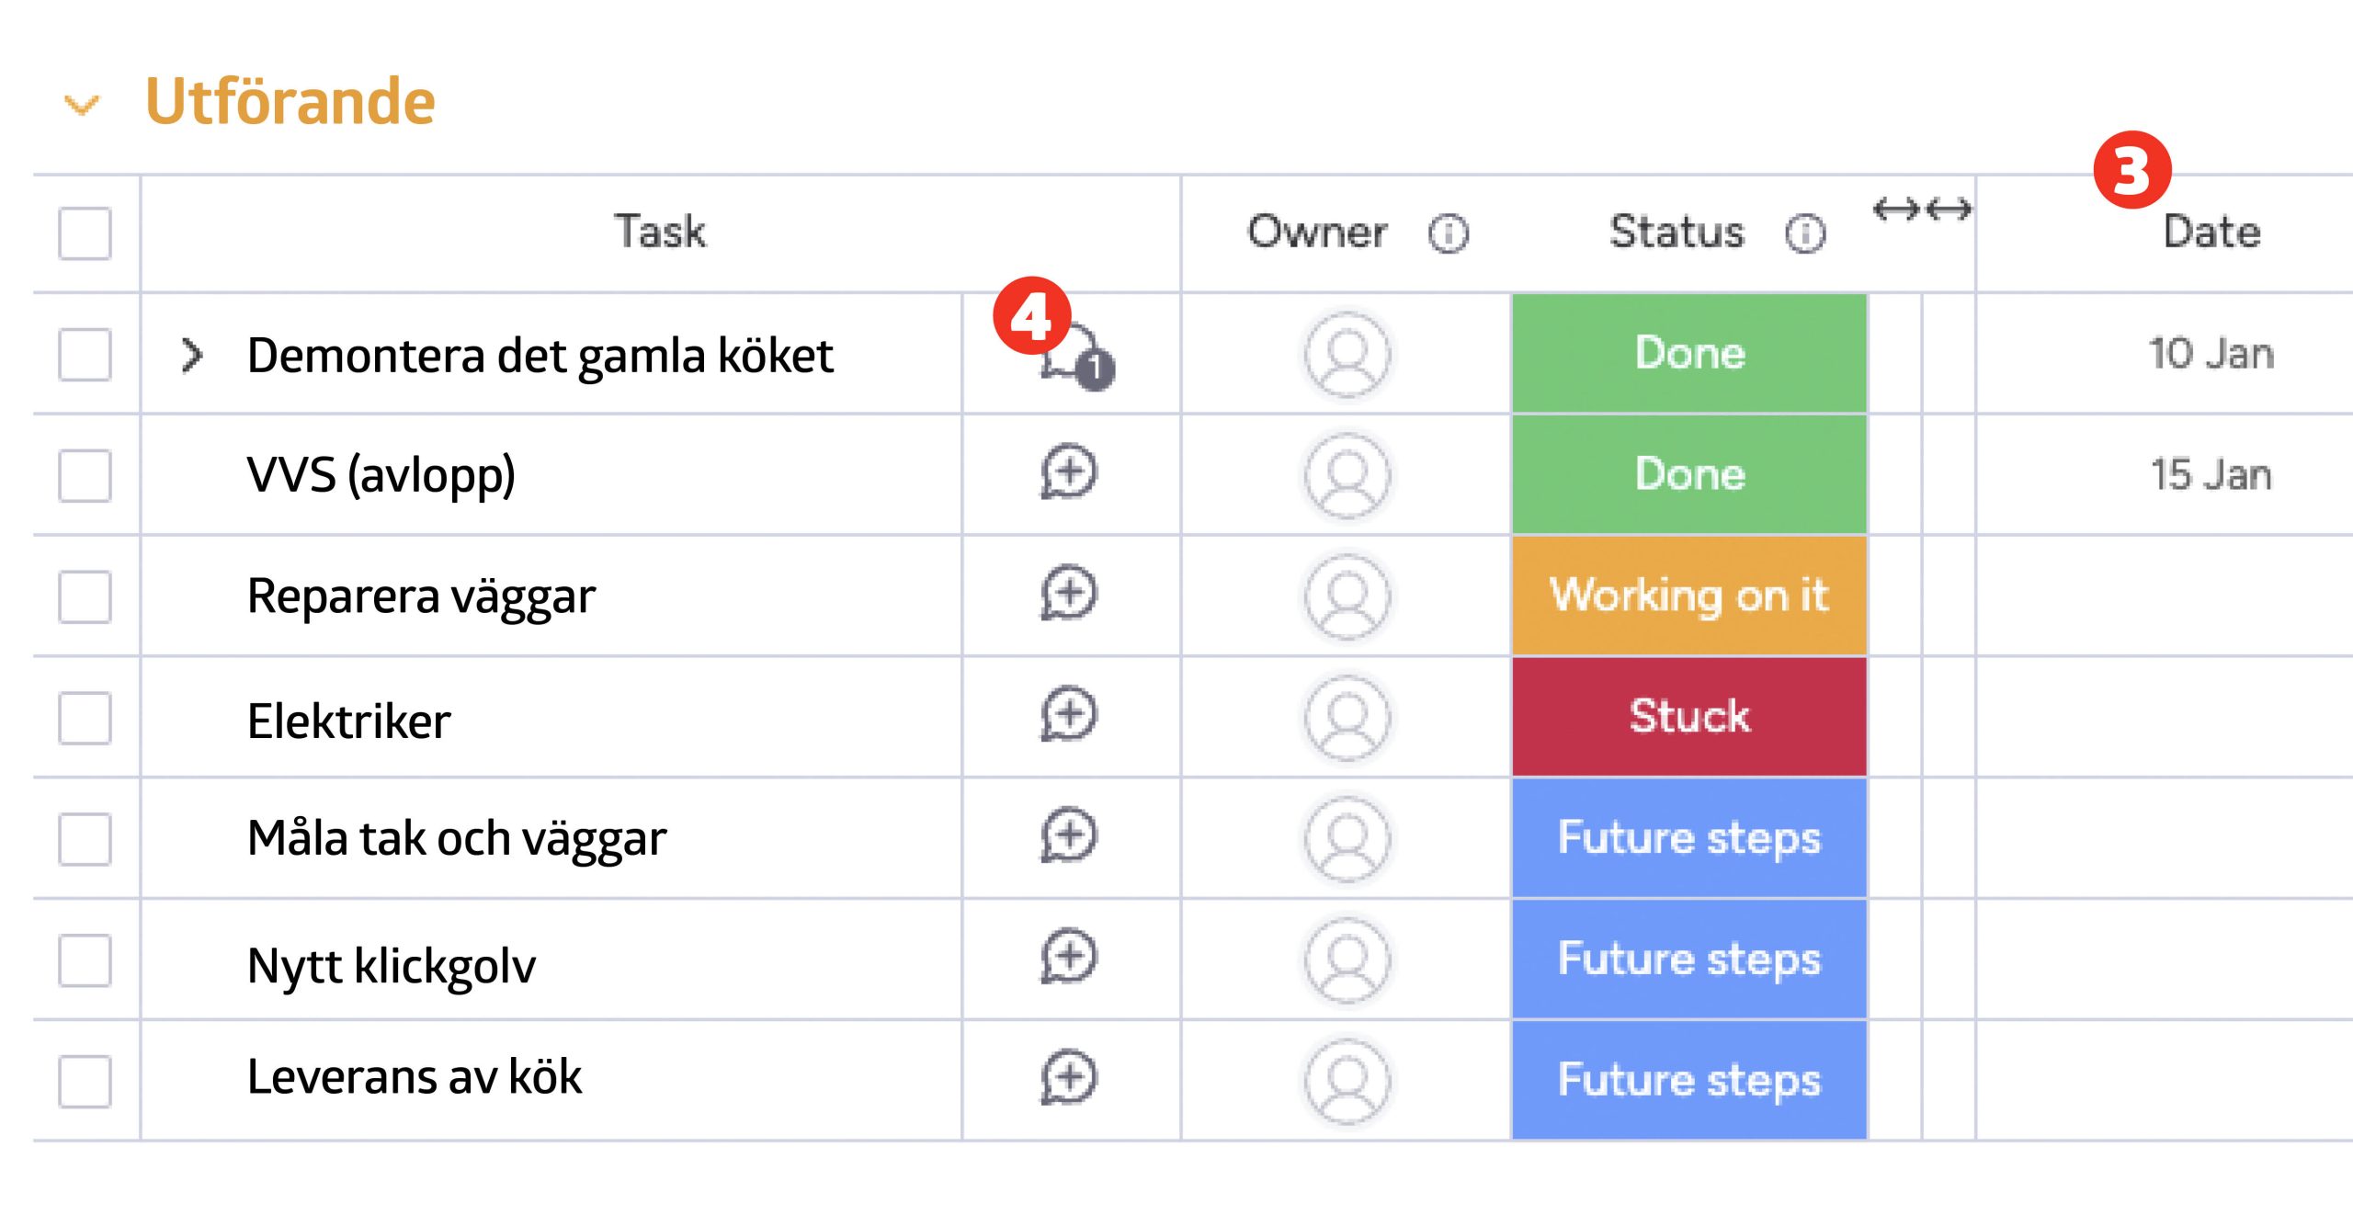
Task: Click the info icon next to Owner
Action: [x=1449, y=233]
